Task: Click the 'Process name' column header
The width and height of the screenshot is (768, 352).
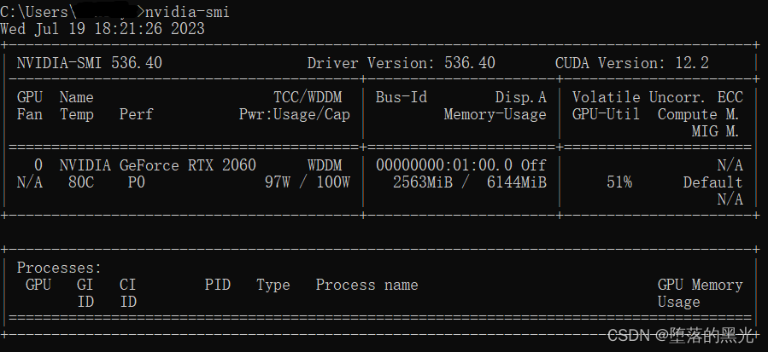Action: coord(366,285)
